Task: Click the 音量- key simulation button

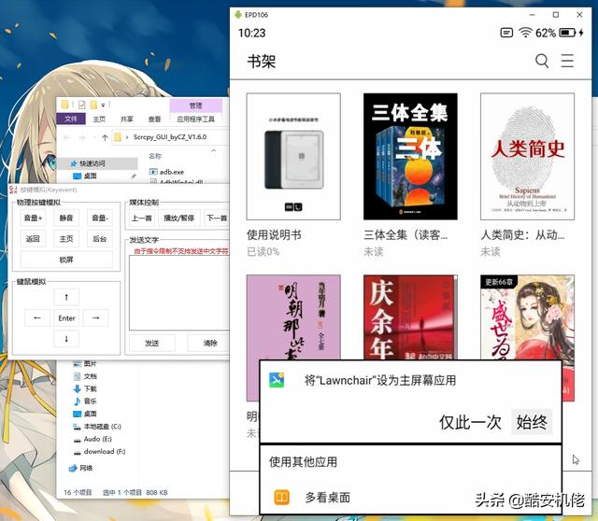Action: click(x=100, y=218)
